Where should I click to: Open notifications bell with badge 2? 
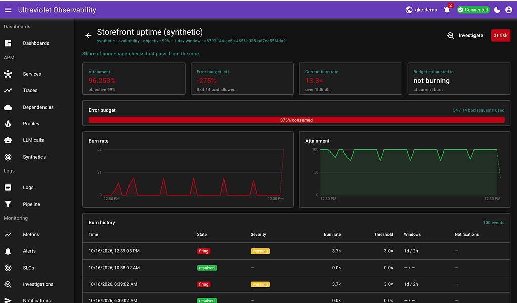point(447,10)
